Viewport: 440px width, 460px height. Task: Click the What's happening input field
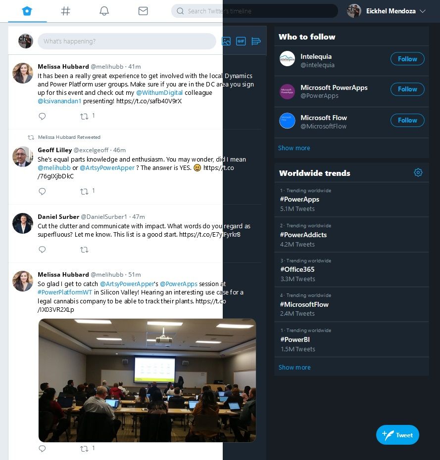[127, 41]
